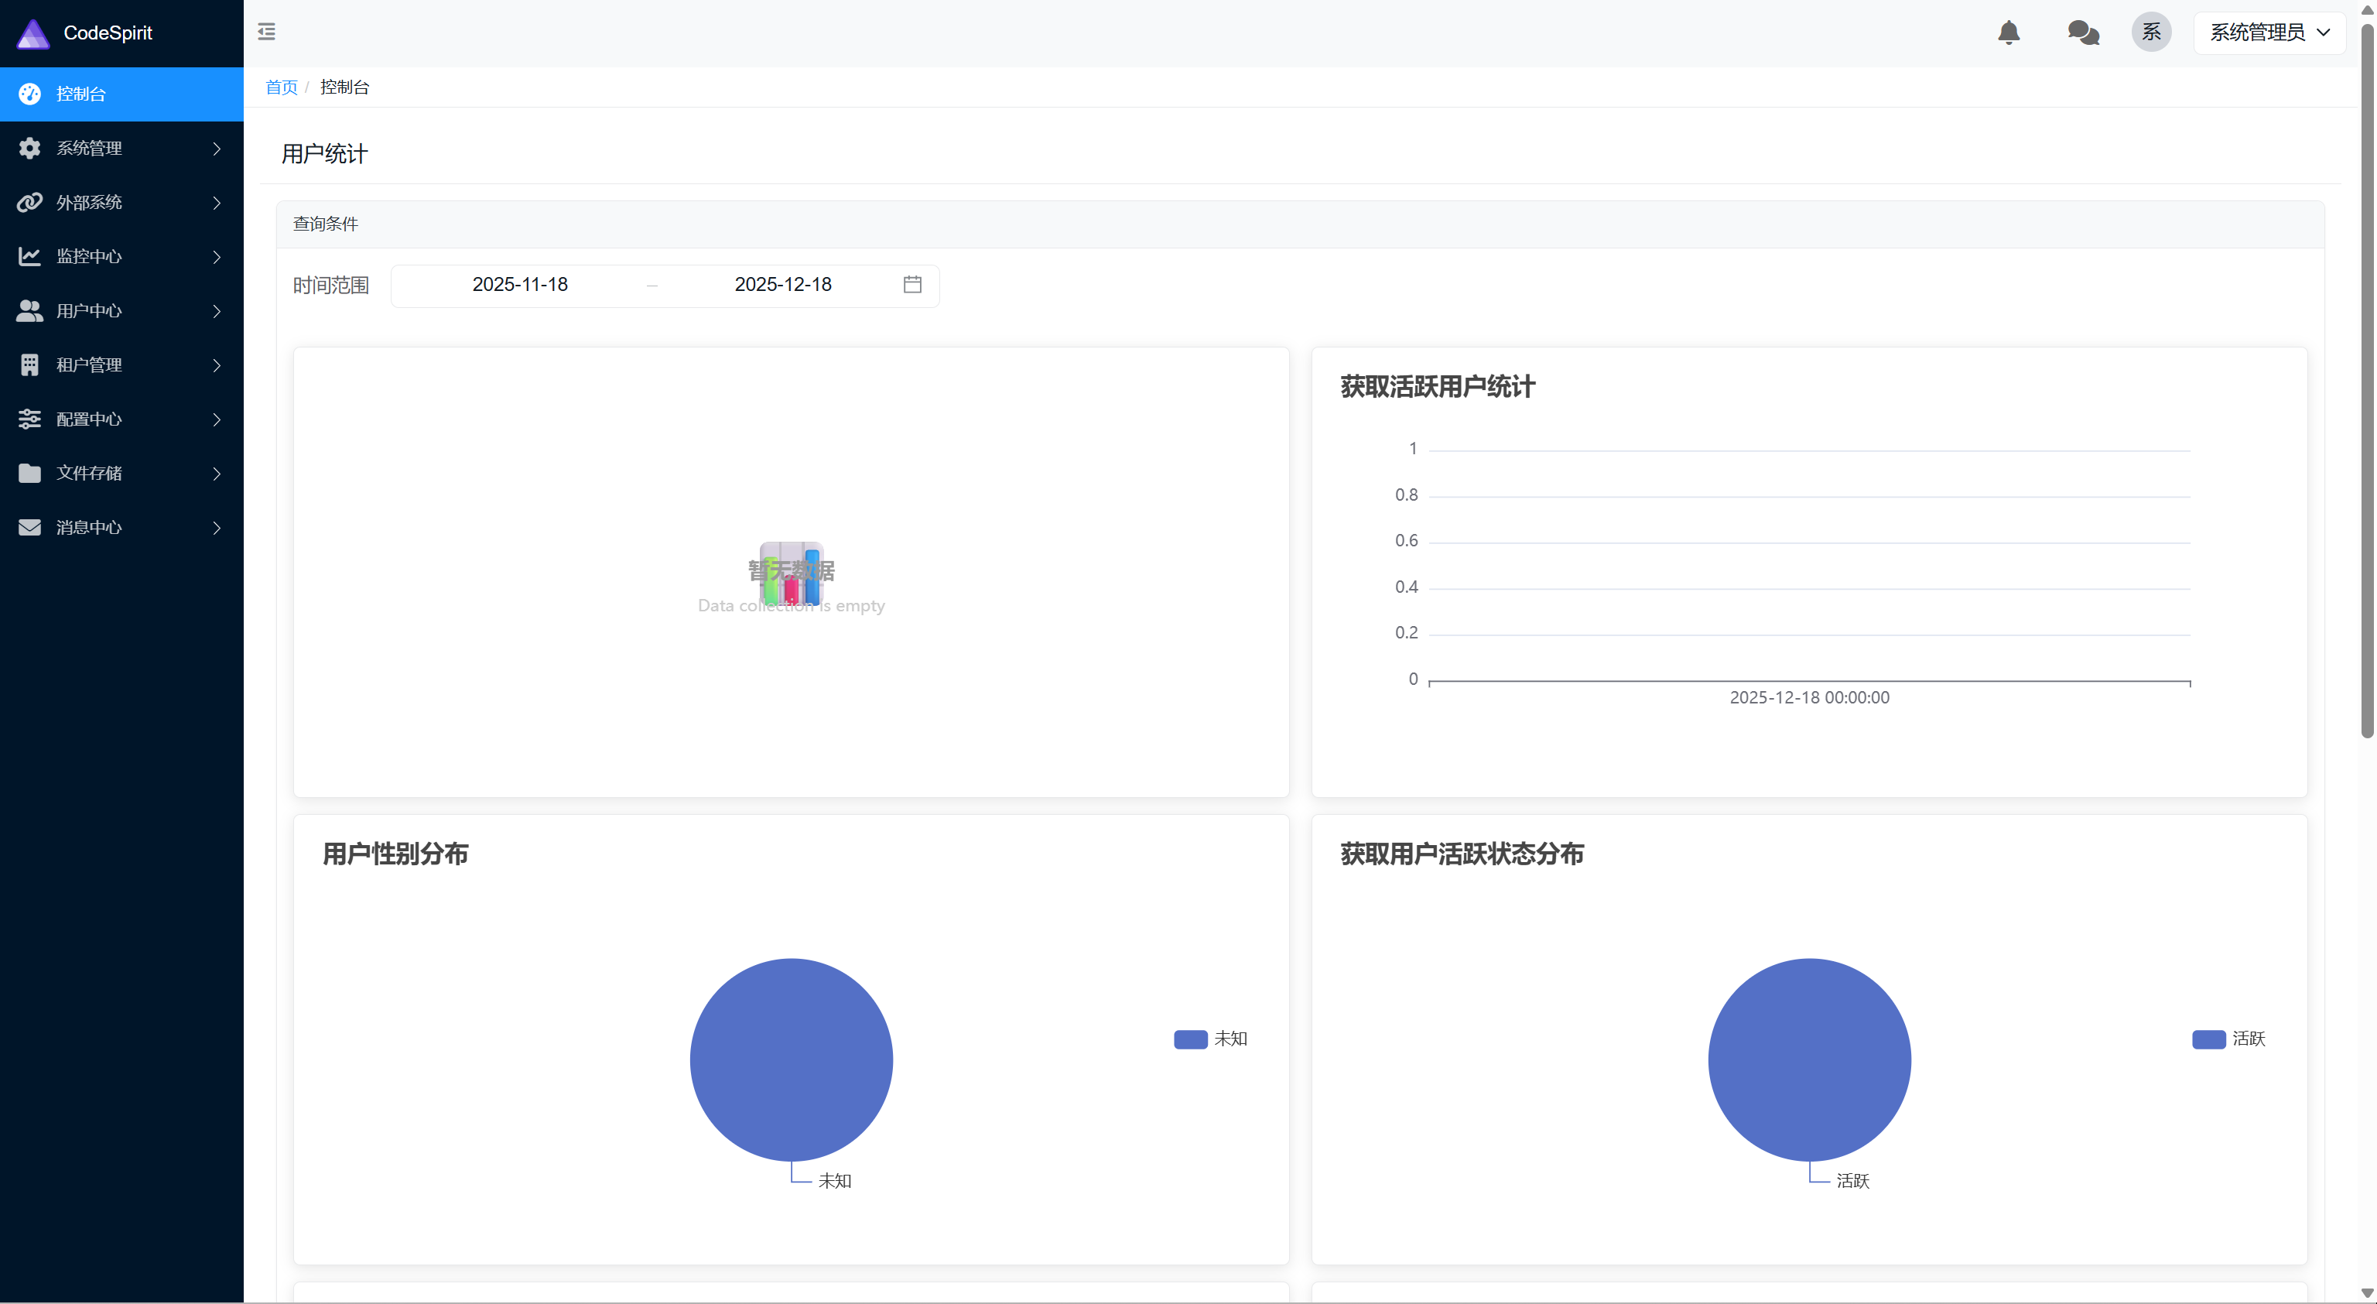The height and width of the screenshot is (1304, 2377).
Task: Collapse sidebar using the menu fold icon
Action: 267,33
